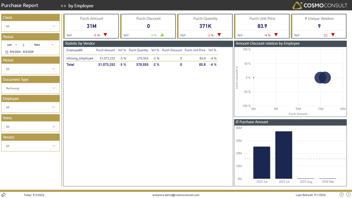Click the Purch Unit Price table column header

(x=195, y=50)
